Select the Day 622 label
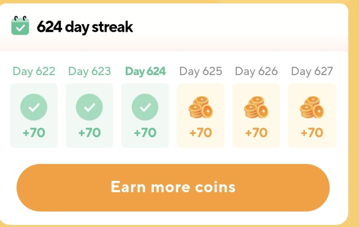The width and height of the screenshot is (359, 227). tap(34, 71)
